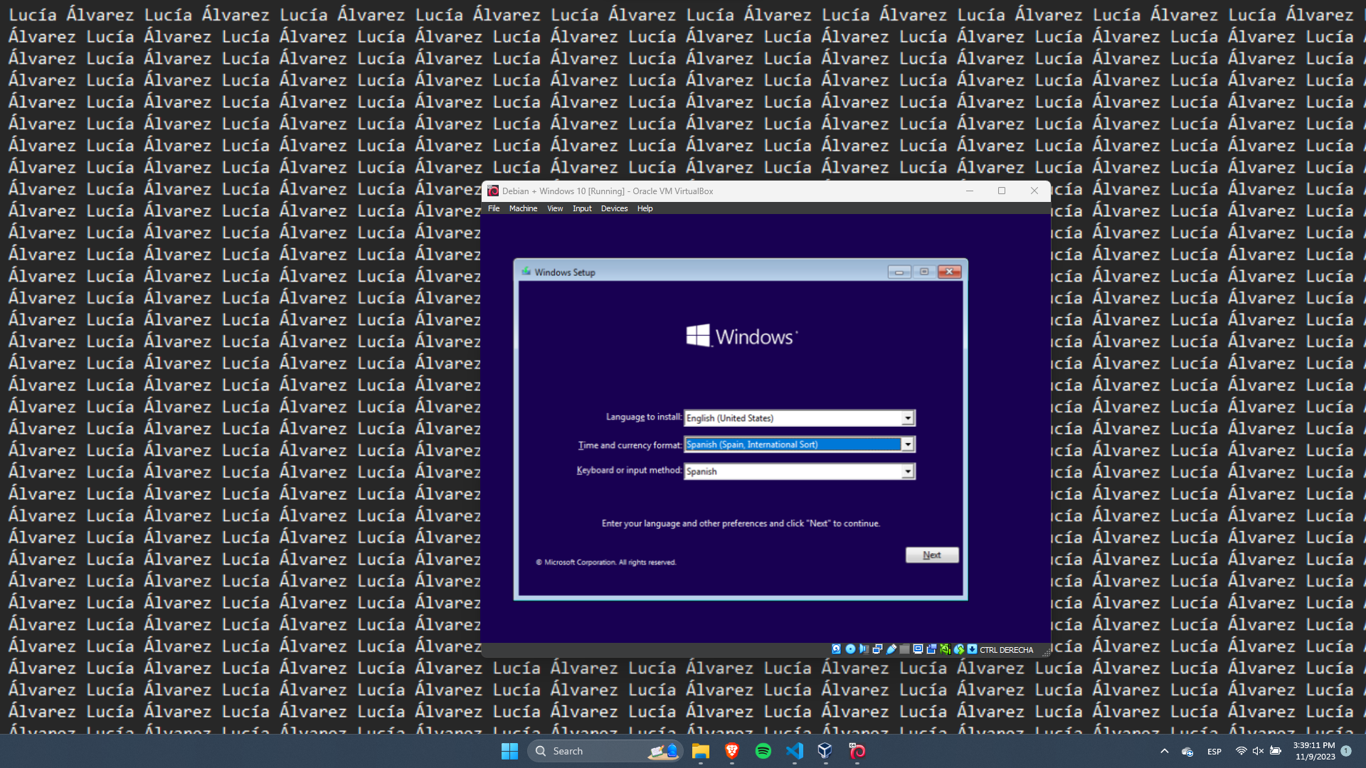Open the Machine menu
1366x768 pixels.
coord(523,208)
